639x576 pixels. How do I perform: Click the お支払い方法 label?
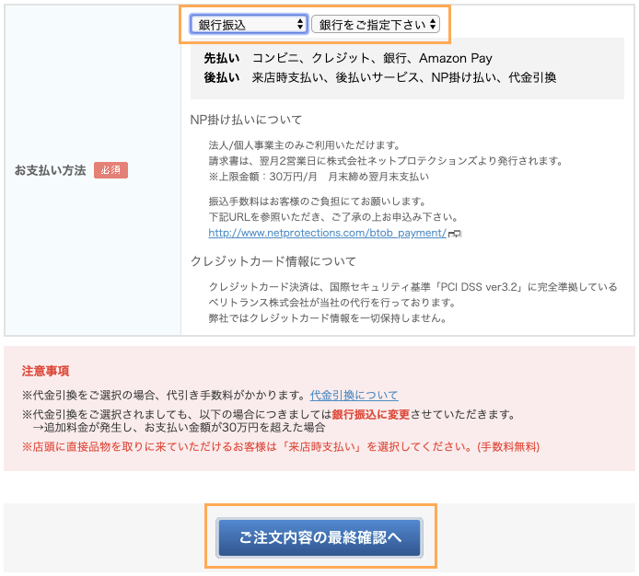tap(50, 170)
